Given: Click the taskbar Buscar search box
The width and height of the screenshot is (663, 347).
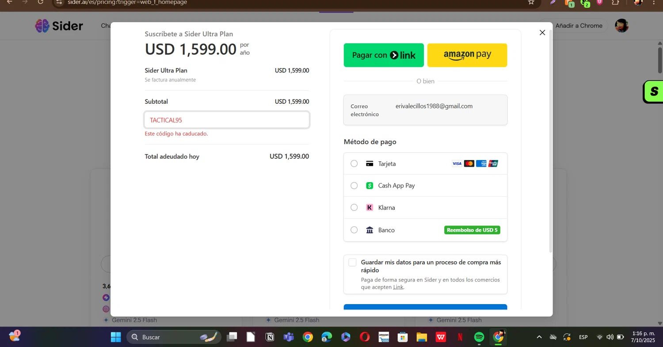Looking at the screenshot, I should coord(174,337).
